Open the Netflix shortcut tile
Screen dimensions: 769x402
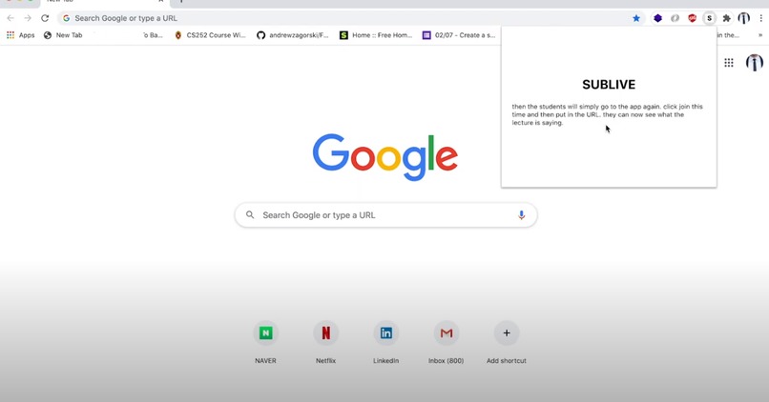325,343
